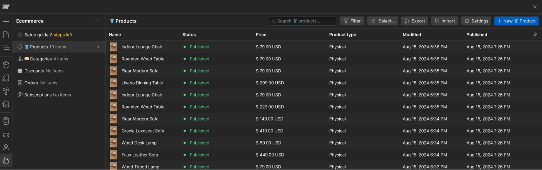The image size is (542, 170).
Task: Click the Filter button
Action: [352, 21]
